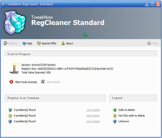Minimize the RegCleaner window
Viewport: 162px width, 138px height.
[147, 4]
